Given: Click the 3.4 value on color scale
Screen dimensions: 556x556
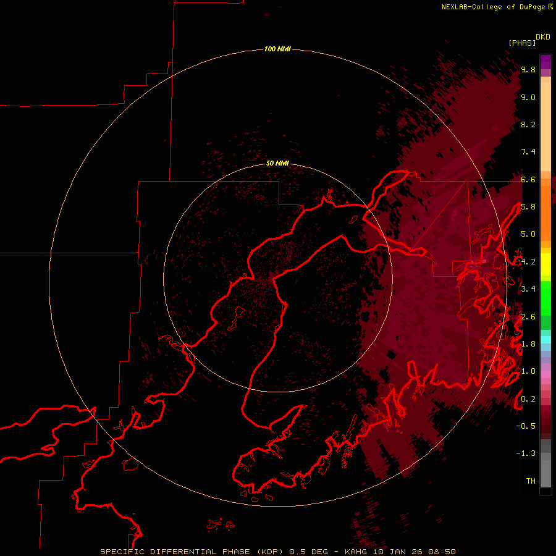Looking at the screenshot, I should 528,289.
